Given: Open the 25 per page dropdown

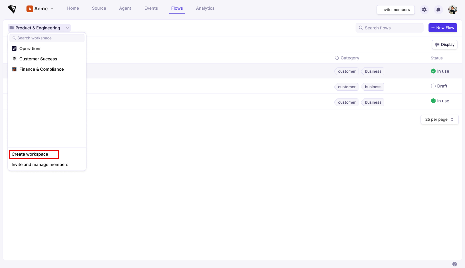Looking at the screenshot, I should click(439, 119).
